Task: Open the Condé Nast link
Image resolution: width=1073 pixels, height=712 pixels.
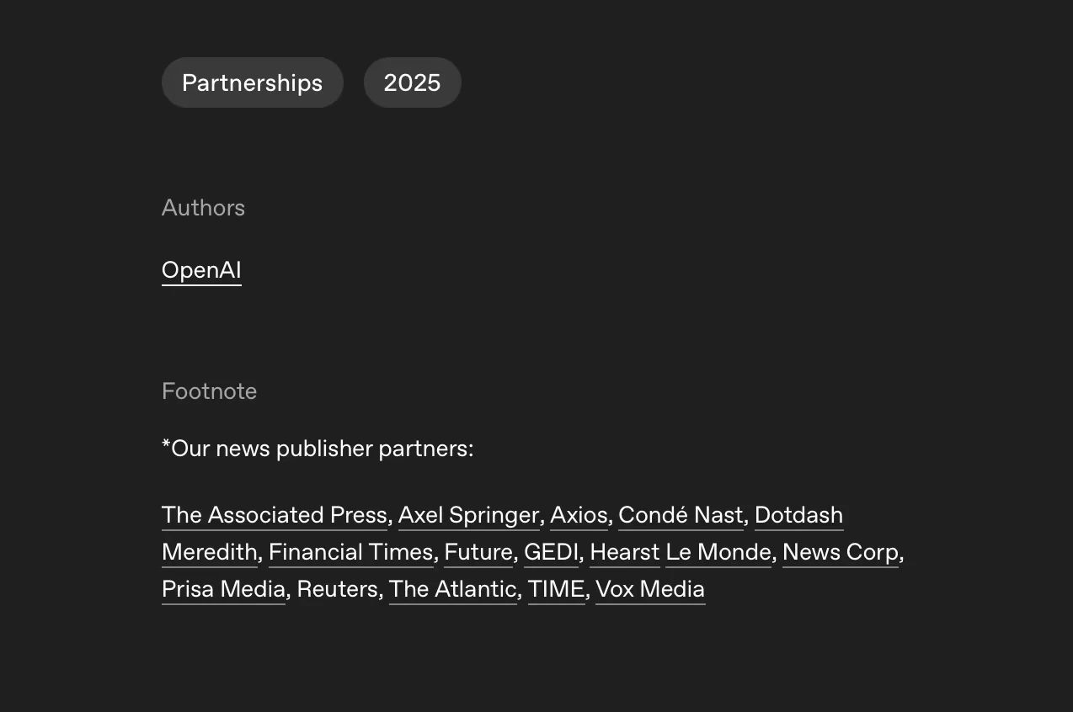Action: (681, 515)
